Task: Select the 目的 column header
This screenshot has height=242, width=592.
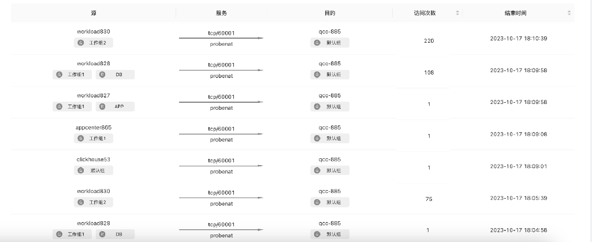Action: pyautogui.click(x=330, y=13)
